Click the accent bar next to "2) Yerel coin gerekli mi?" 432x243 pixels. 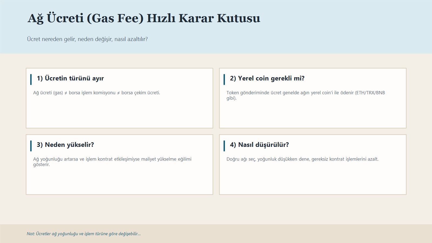click(225, 79)
